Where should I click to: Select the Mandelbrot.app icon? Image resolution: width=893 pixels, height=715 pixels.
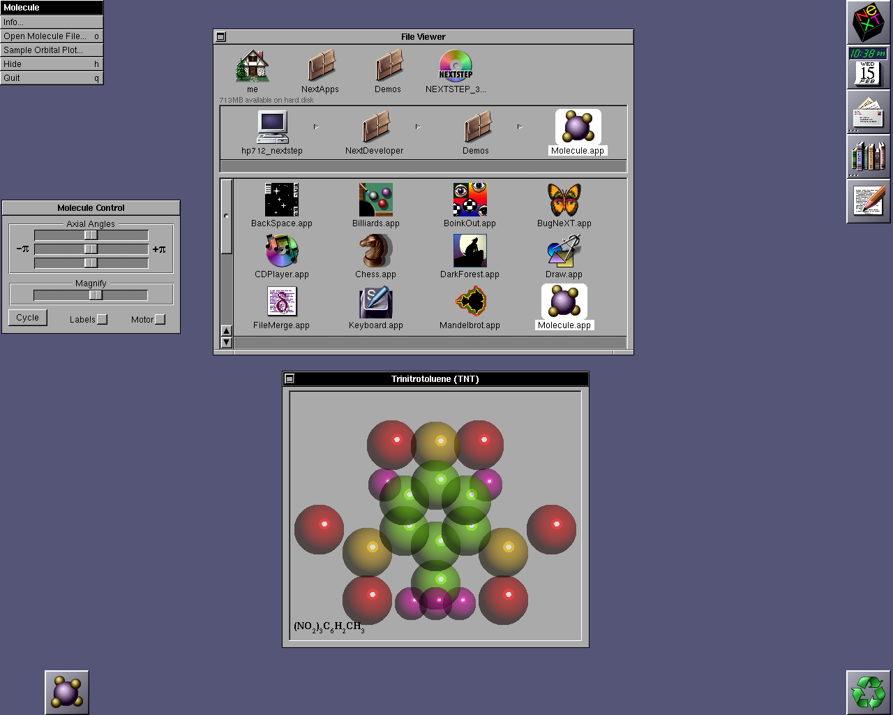point(470,302)
